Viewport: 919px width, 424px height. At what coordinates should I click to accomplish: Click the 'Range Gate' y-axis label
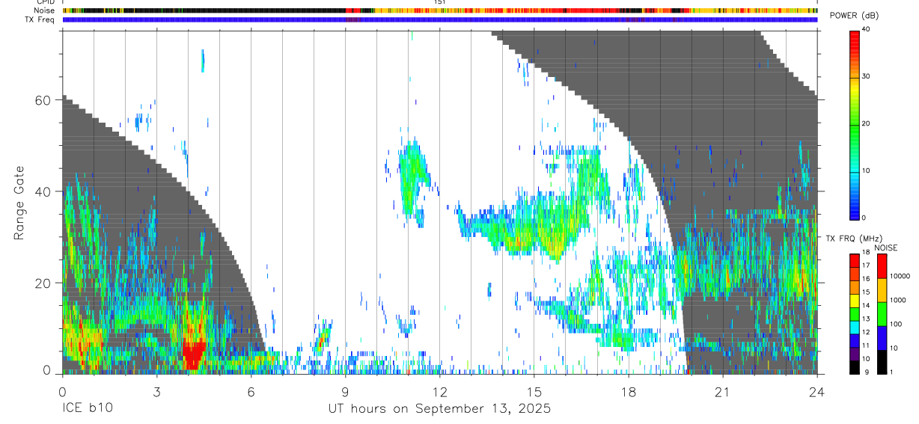coord(18,202)
